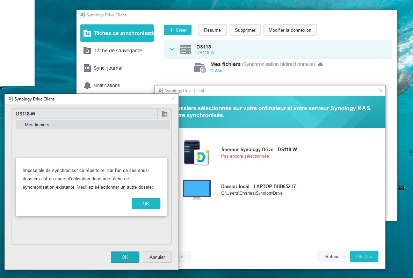Viewport: 413px width, 278px height.
Task: Click the sync tasks arrows icon in sidebar
Action: click(87, 33)
